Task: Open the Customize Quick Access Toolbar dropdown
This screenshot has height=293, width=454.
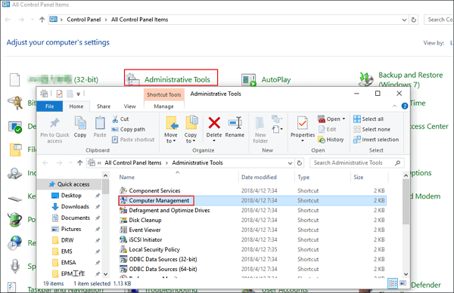Action: pos(78,94)
